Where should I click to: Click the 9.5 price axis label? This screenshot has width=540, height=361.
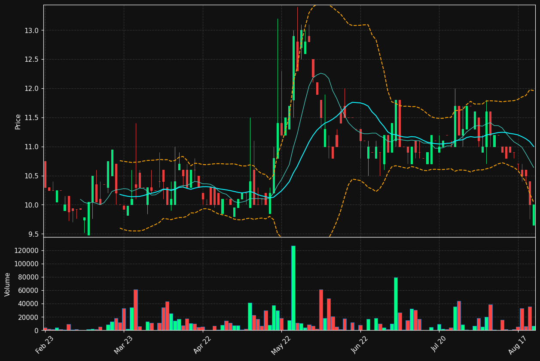point(34,234)
